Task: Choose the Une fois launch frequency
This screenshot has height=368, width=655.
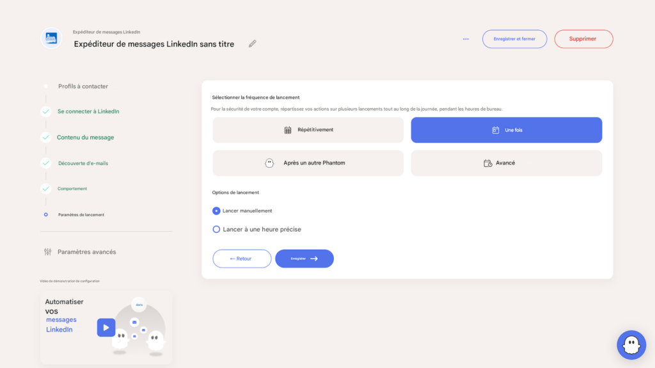Action: (x=506, y=130)
